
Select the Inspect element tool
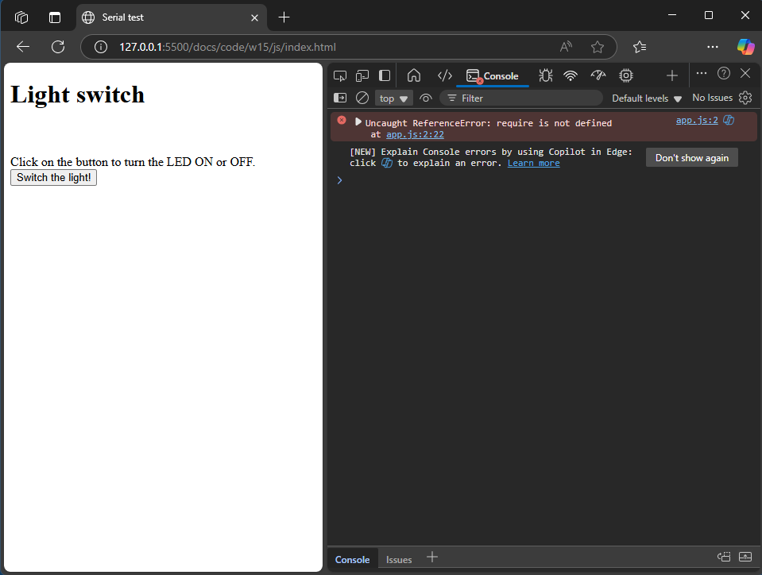click(340, 75)
